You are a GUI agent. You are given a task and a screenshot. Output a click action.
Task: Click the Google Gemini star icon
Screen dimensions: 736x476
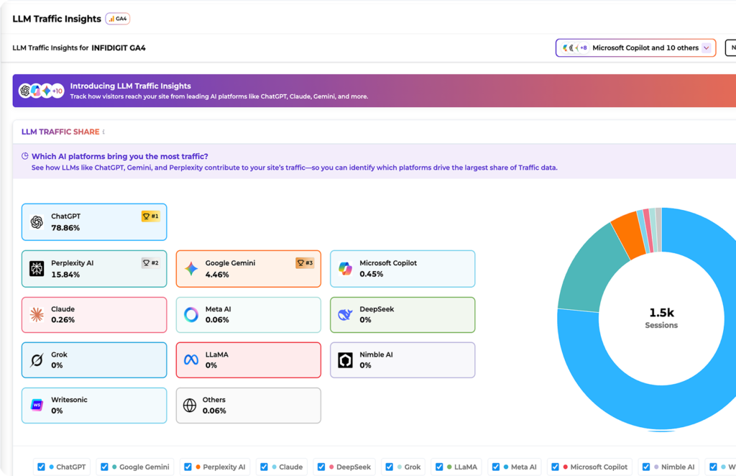(190, 268)
